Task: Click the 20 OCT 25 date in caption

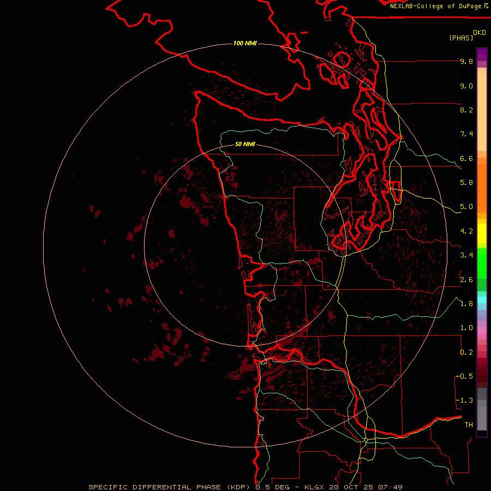Action: coord(352,487)
